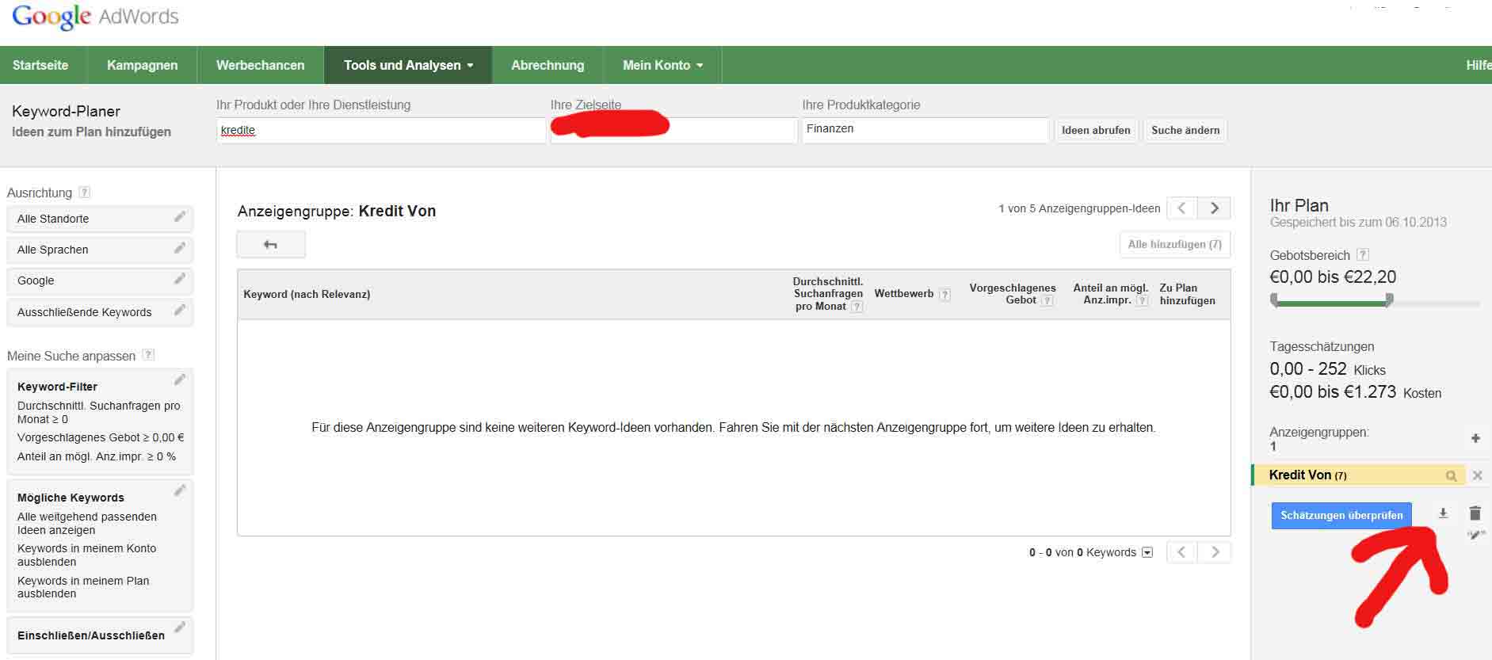
Task: Download the plan with the download icon
Action: (1443, 513)
